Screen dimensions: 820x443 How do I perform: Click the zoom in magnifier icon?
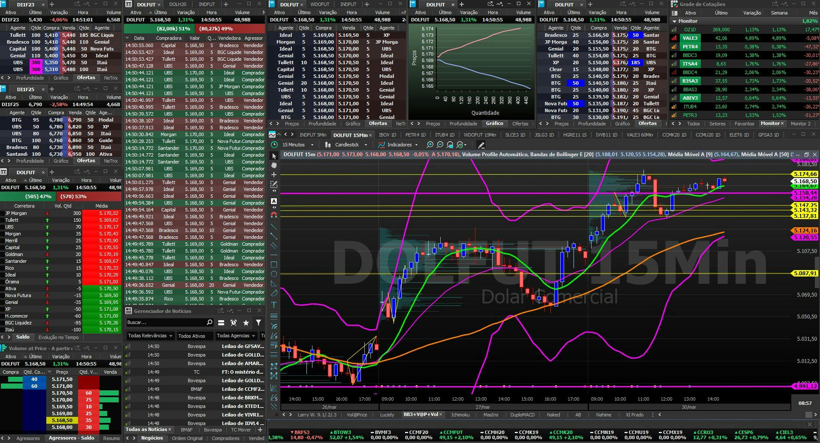(x=430, y=145)
